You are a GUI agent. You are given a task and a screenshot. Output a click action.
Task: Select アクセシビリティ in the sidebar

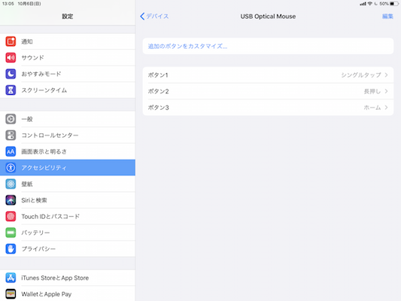[68, 168]
